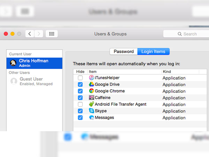The width and height of the screenshot is (209, 157).
Task: Sort by the Hide column header
Action: (x=80, y=72)
